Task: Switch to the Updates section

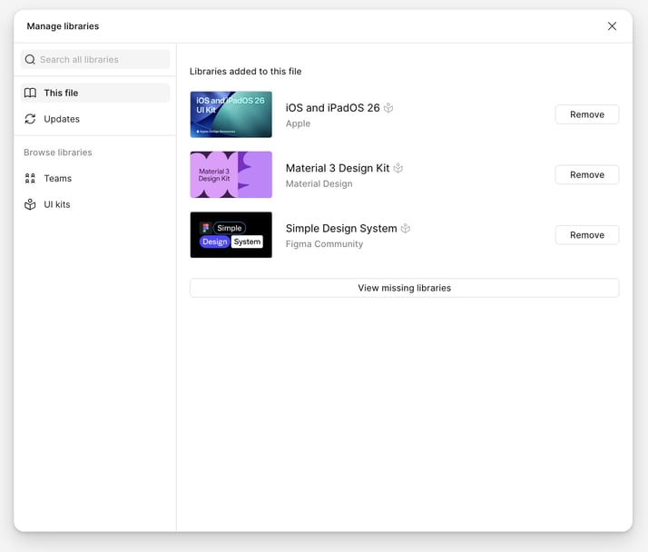Action: point(95,119)
